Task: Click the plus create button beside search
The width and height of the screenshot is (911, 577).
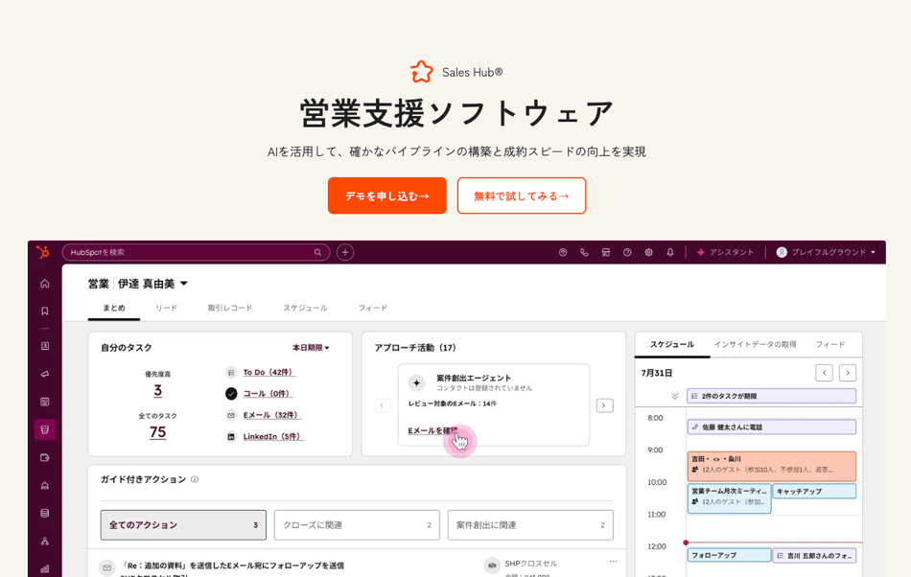Action: (x=345, y=252)
